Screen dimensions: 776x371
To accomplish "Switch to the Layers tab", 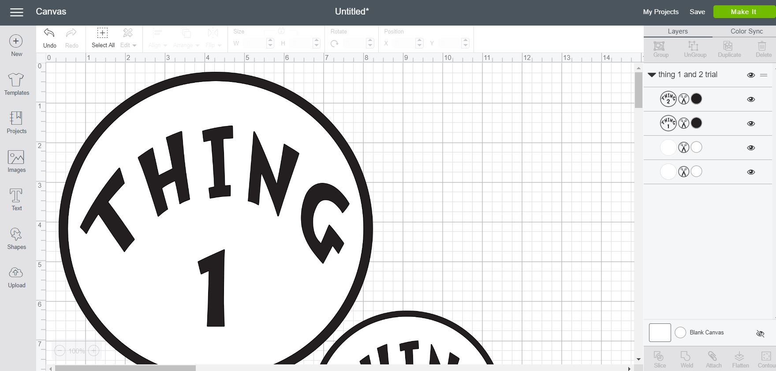I will point(678,31).
